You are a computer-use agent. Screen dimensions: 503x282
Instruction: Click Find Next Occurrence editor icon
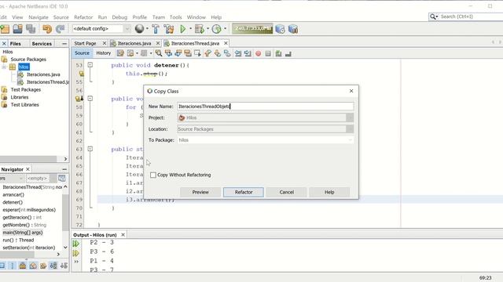pyautogui.click(x=178, y=53)
